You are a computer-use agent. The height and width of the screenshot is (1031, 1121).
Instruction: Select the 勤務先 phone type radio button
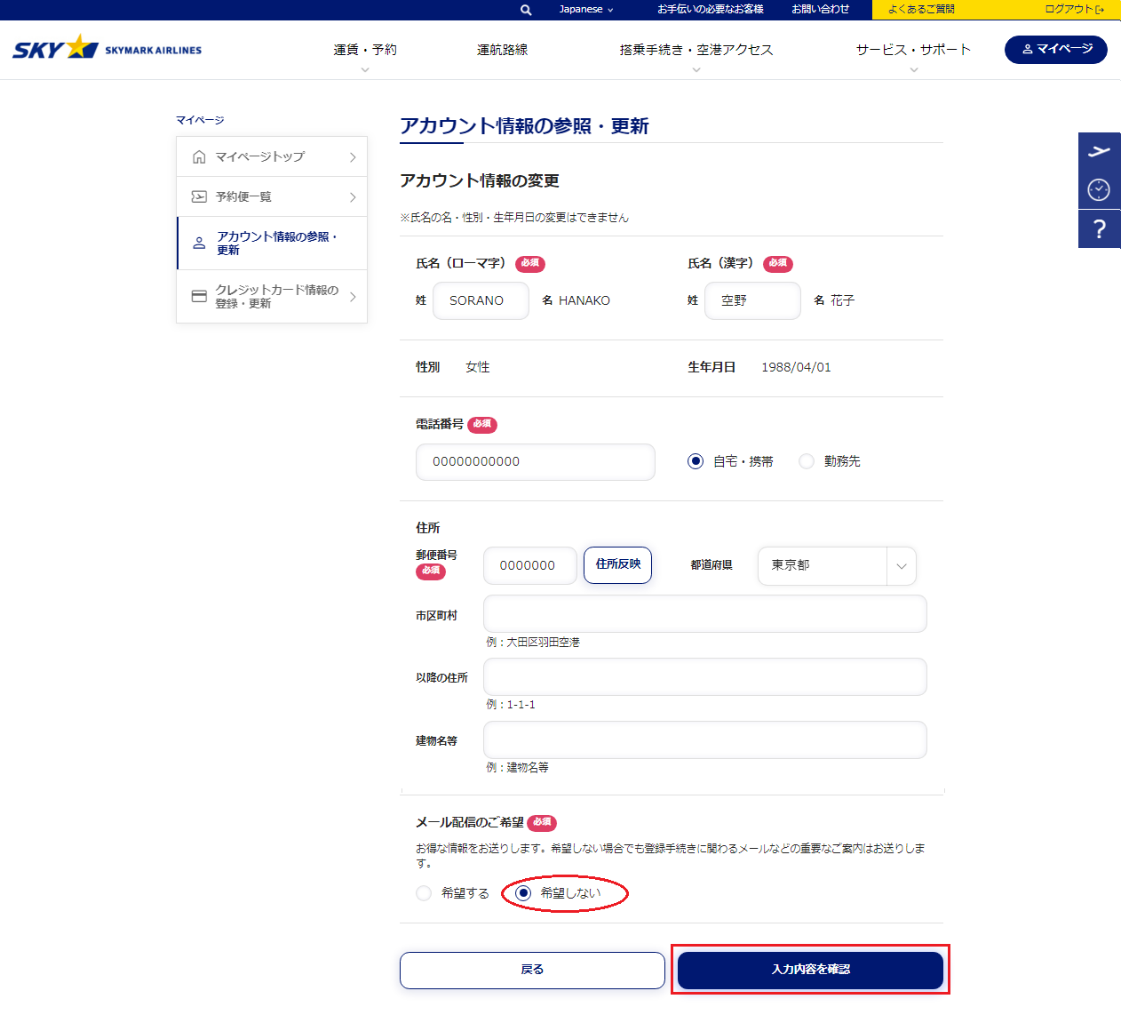tap(807, 461)
